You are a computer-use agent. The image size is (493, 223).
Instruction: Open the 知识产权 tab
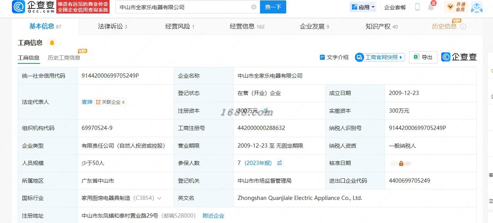(x=382, y=27)
